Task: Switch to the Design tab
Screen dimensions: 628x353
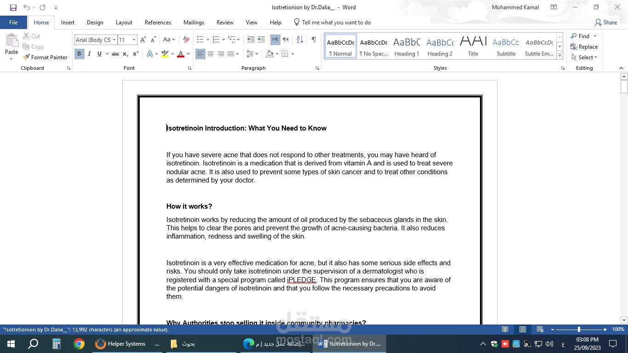Action: 95,22
